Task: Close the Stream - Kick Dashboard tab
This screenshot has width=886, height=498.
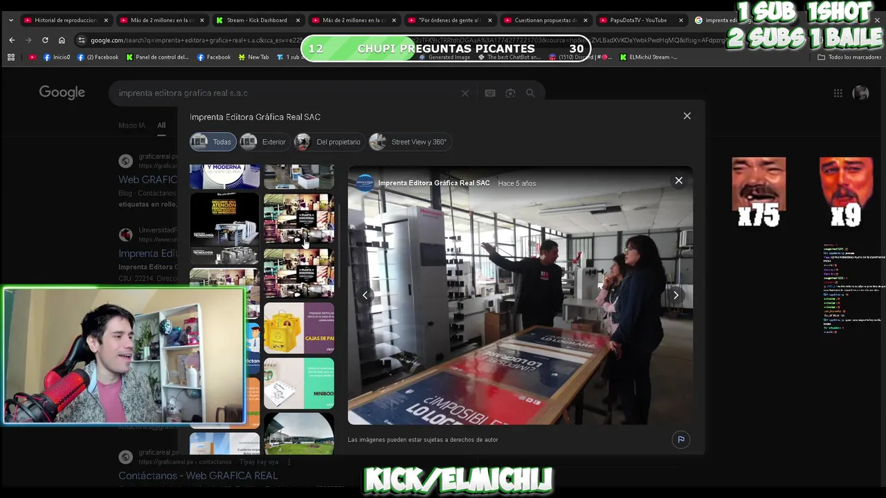Action: point(298,20)
